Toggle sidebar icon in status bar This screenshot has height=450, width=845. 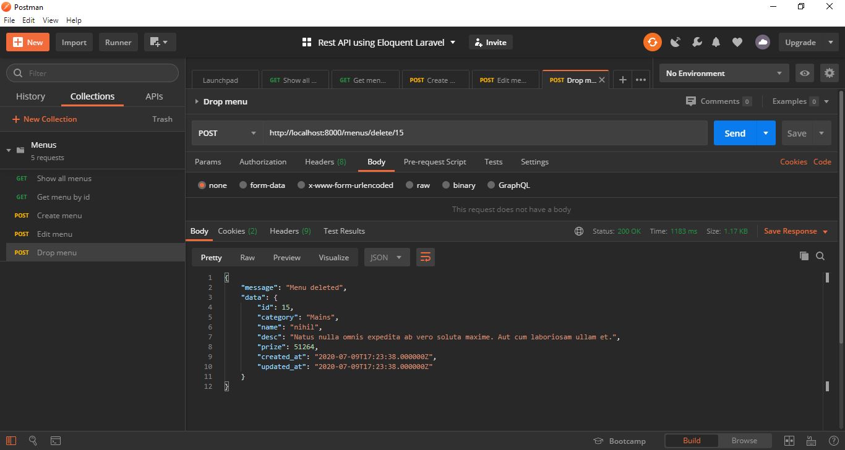click(11, 441)
